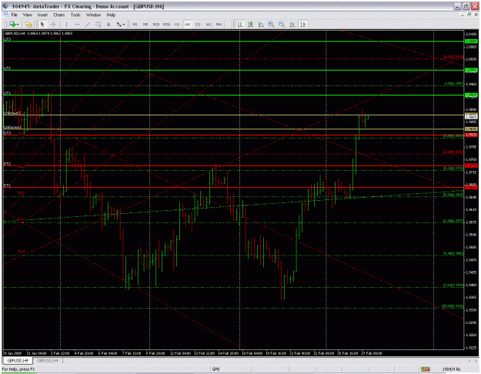The height and width of the screenshot is (374, 481).
Task: Open the New Chart button
Action: (x=12, y=24)
